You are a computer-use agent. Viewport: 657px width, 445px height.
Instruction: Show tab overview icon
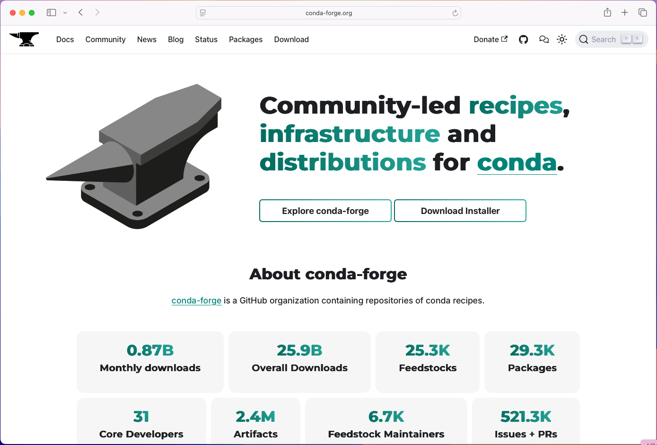643,13
